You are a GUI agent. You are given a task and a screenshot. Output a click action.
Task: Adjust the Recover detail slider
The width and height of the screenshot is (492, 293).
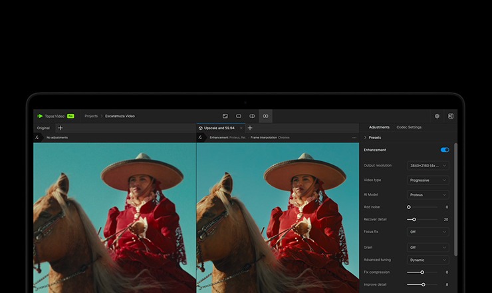click(x=422, y=220)
